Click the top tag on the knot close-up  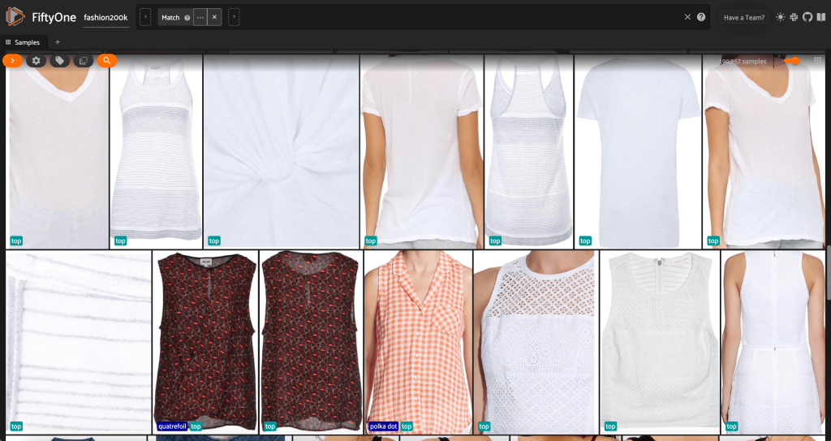click(x=214, y=241)
